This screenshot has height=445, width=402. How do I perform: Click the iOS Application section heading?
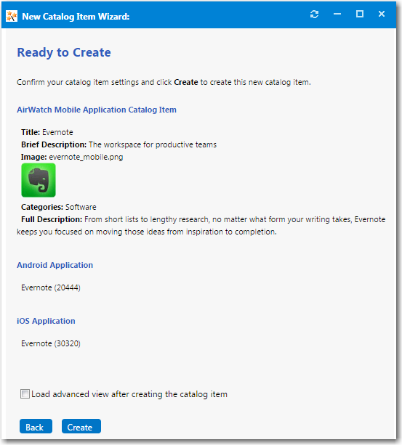[x=46, y=321]
